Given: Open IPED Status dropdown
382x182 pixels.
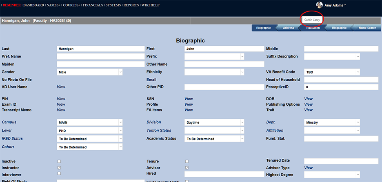Looking at the screenshot, I should click(90, 139).
